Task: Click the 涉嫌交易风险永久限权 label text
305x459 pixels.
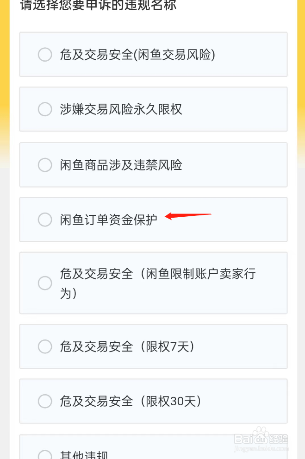Action: (x=121, y=109)
